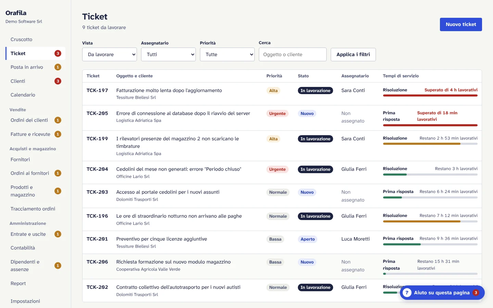Click the red resolution progress bar of TCK-197

click(430, 95)
